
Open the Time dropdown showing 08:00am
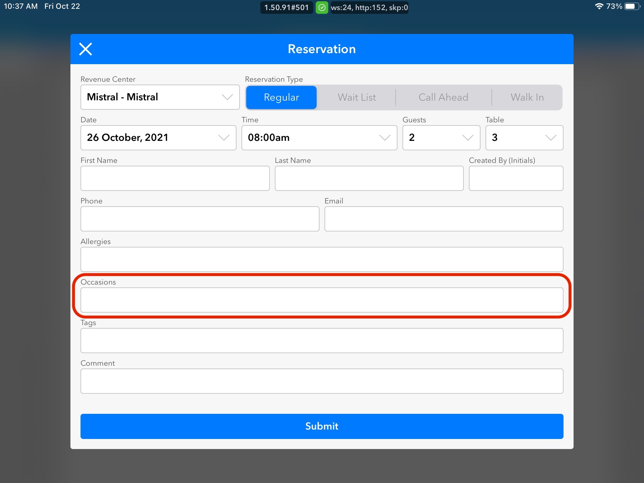tap(319, 138)
